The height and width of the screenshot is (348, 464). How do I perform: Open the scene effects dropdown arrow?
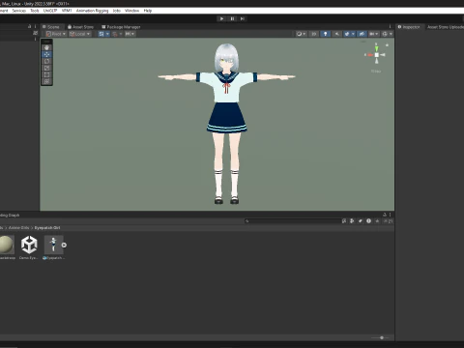pos(353,34)
